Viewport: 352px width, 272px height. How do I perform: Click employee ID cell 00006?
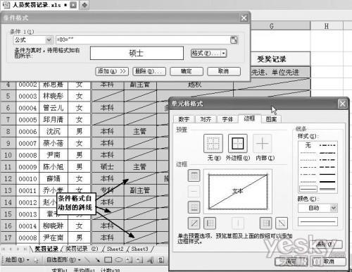click(x=27, y=132)
